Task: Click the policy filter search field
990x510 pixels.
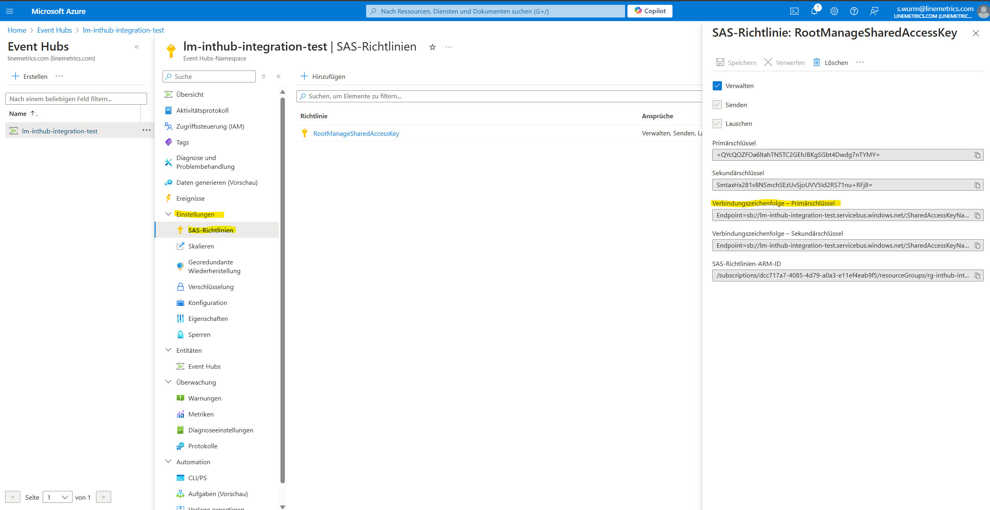Action: [x=499, y=96]
